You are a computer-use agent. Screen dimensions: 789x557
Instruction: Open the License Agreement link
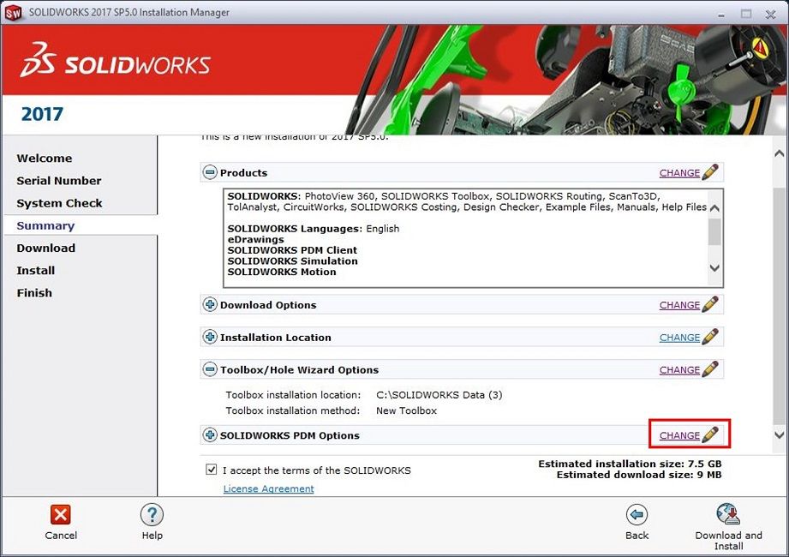pyautogui.click(x=268, y=488)
